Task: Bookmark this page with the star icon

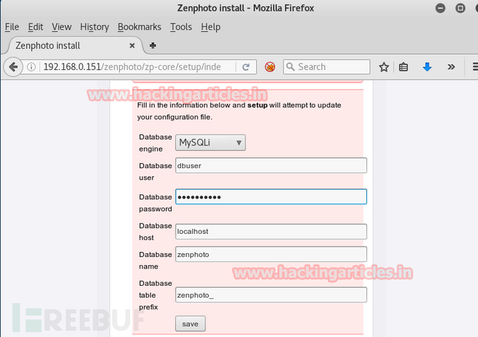Action: tap(384, 67)
